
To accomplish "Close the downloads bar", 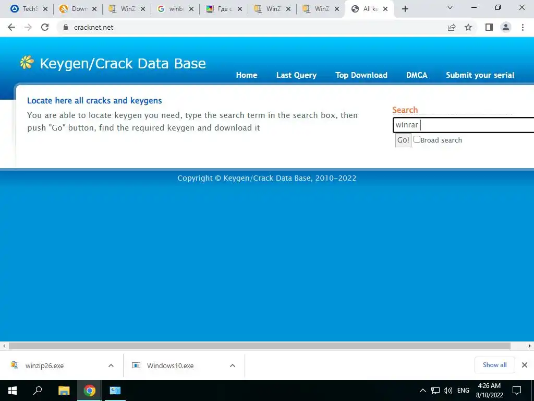I will (x=525, y=365).
